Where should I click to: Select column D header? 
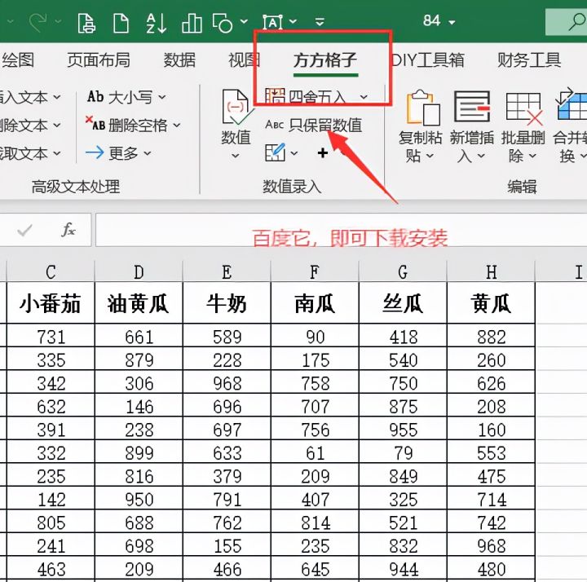pos(139,271)
